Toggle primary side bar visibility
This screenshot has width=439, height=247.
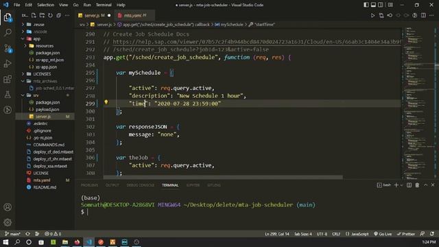tap(366, 5)
